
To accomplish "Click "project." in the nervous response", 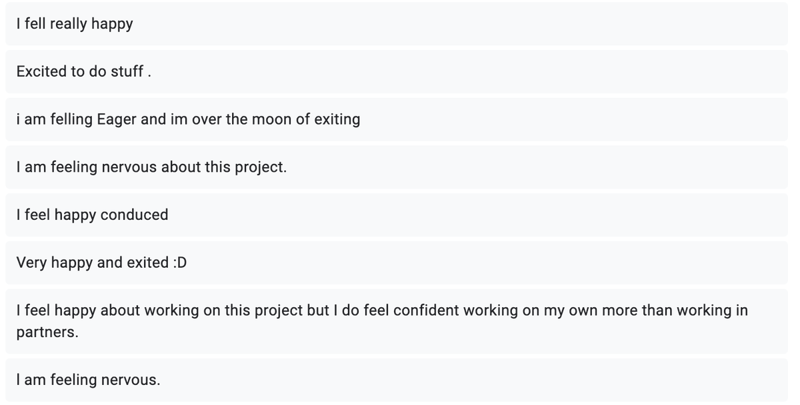I will [x=261, y=168].
